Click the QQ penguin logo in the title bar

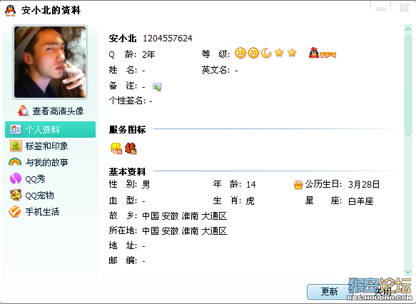10,11
